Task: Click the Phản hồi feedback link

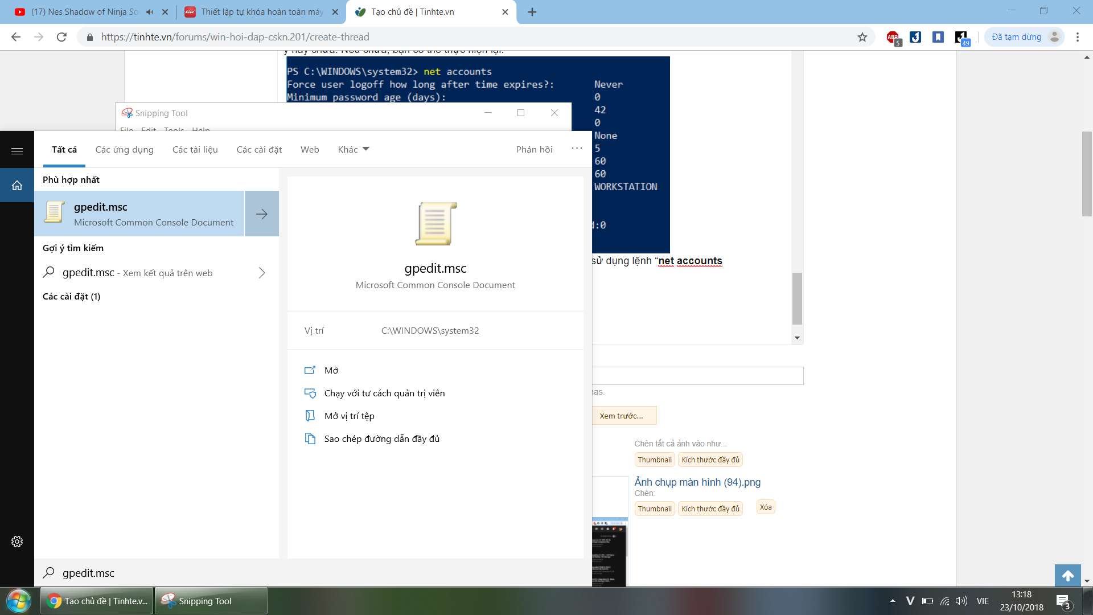Action: click(x=535, y=149)
